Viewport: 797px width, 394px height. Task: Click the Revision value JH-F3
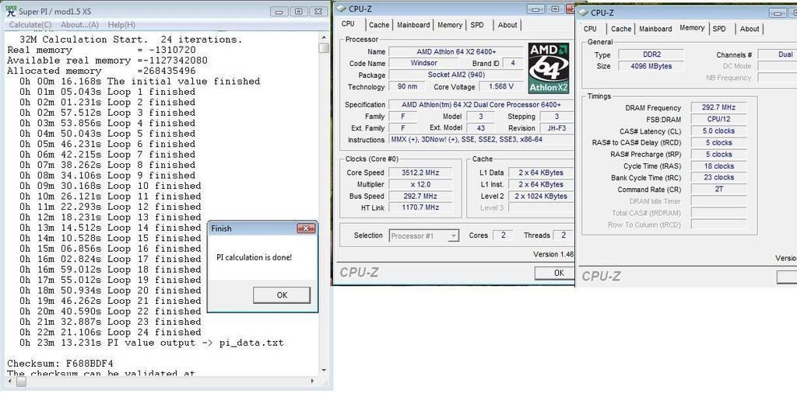tap(556, 128)
